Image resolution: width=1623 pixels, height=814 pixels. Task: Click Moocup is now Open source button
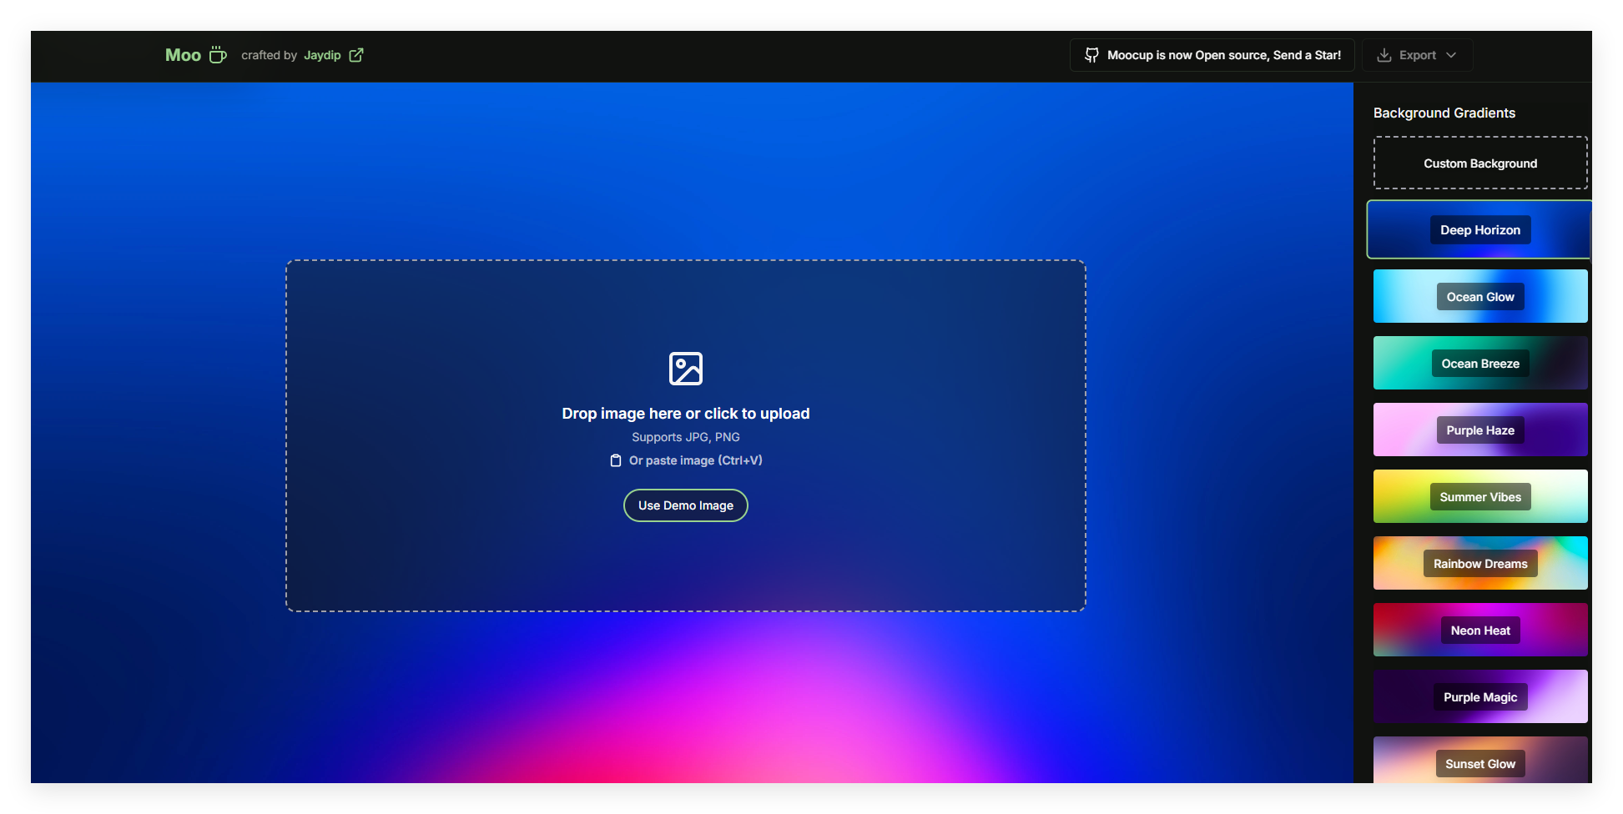point(1212,55)
